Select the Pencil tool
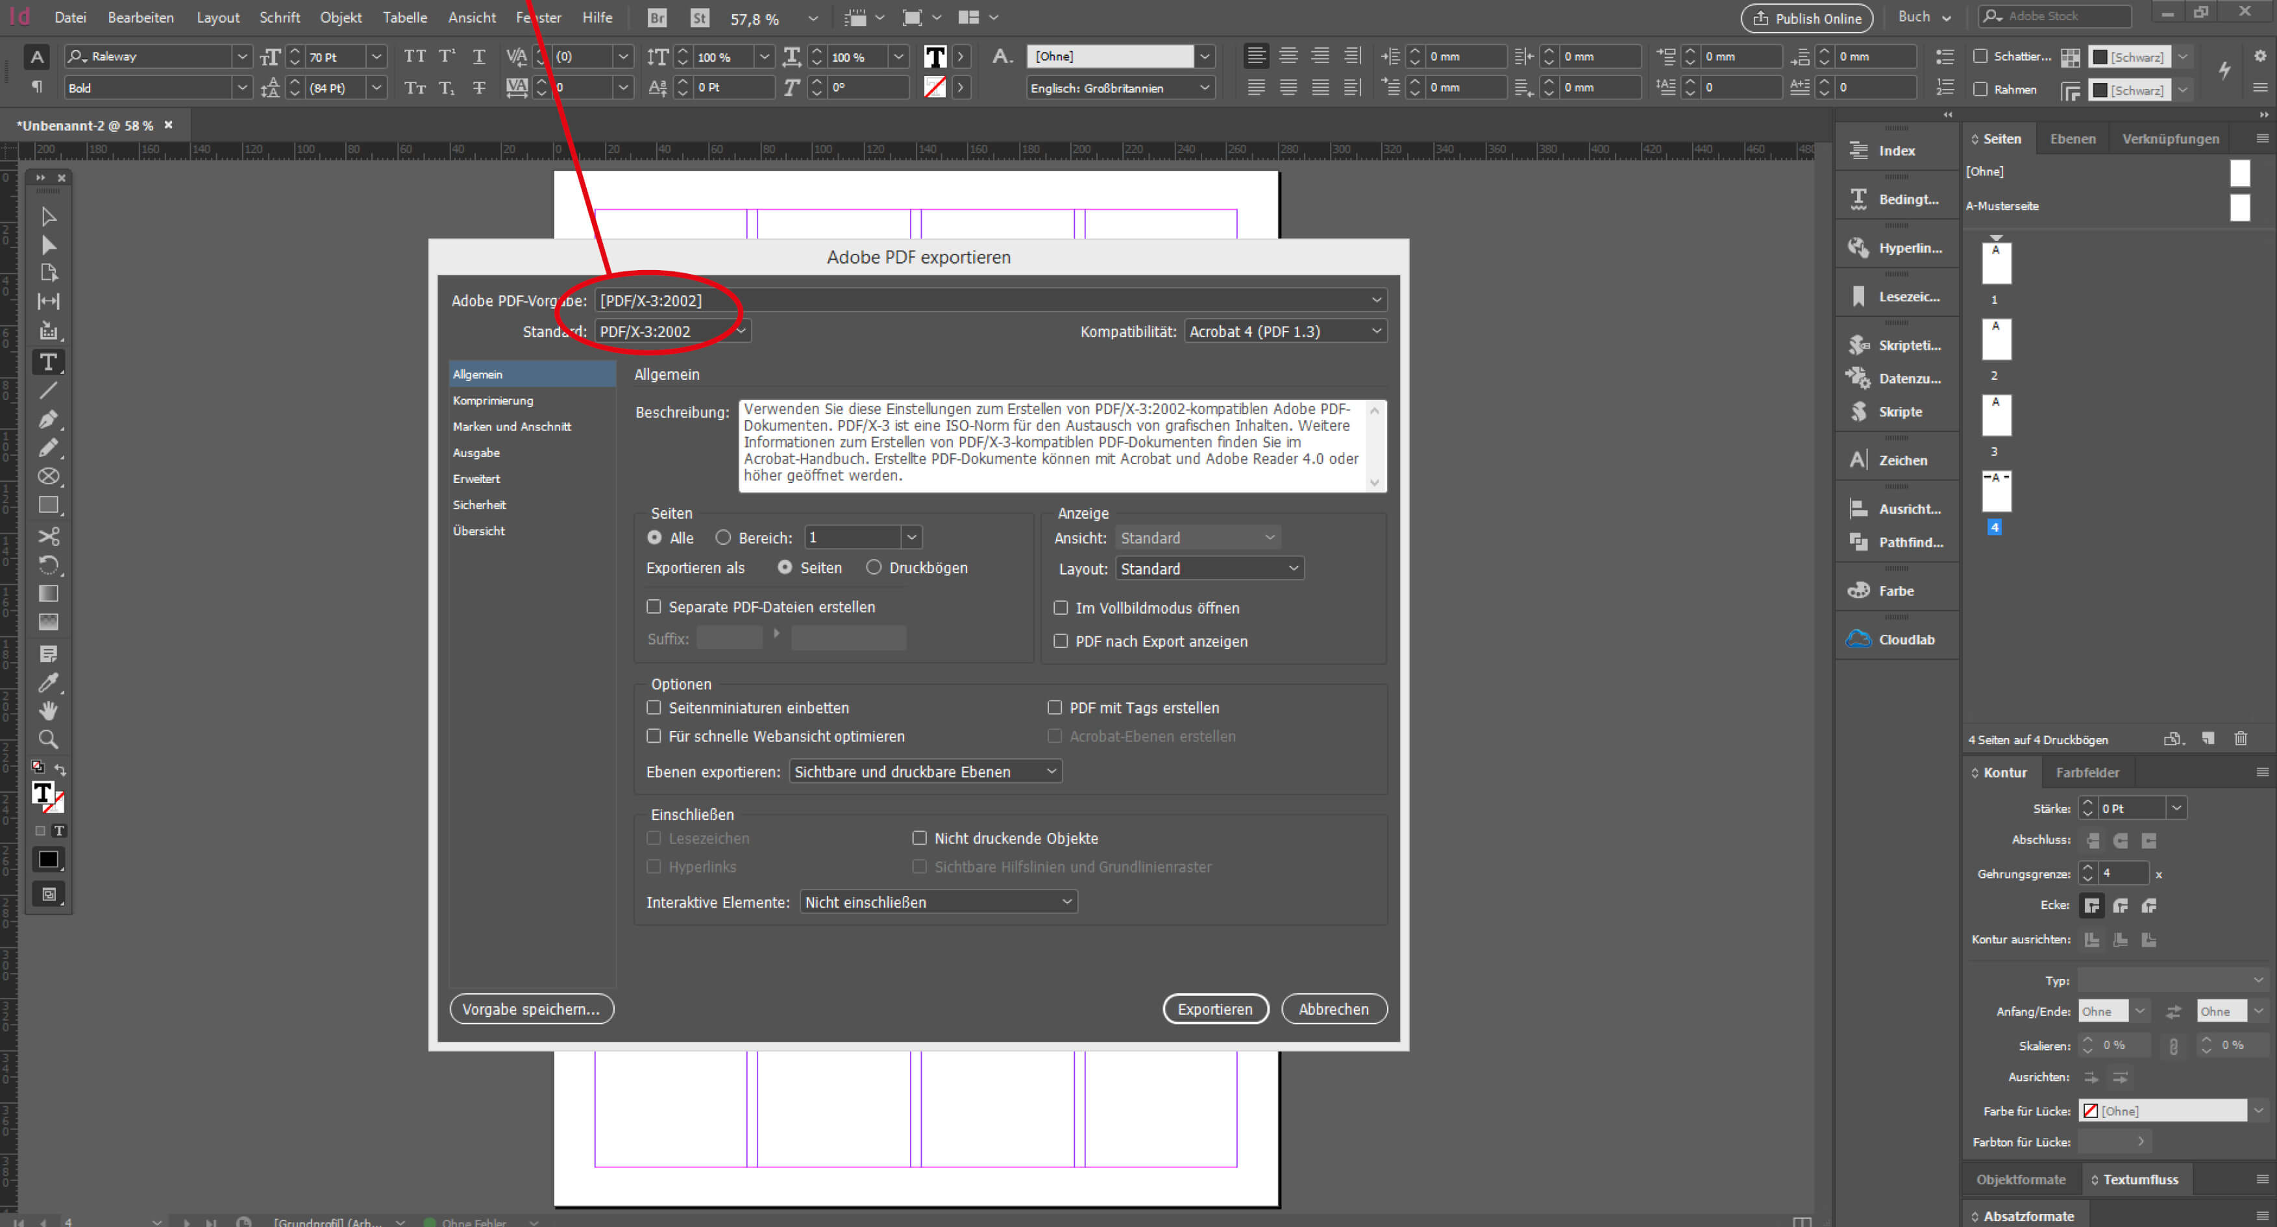 49,447
